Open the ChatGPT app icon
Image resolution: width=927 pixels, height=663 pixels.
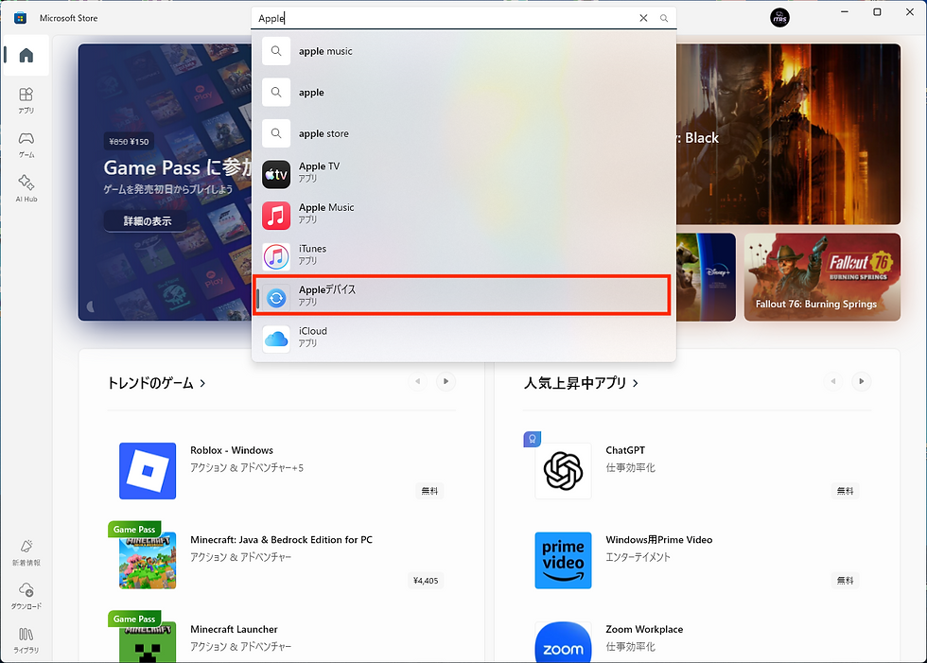563,471
